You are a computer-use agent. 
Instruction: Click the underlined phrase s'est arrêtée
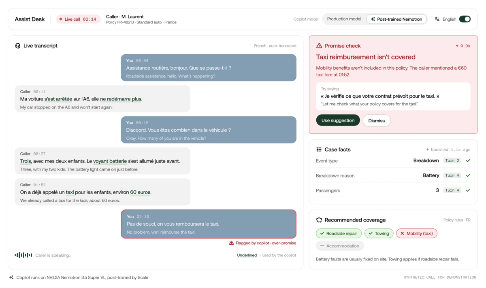point(58,99)
